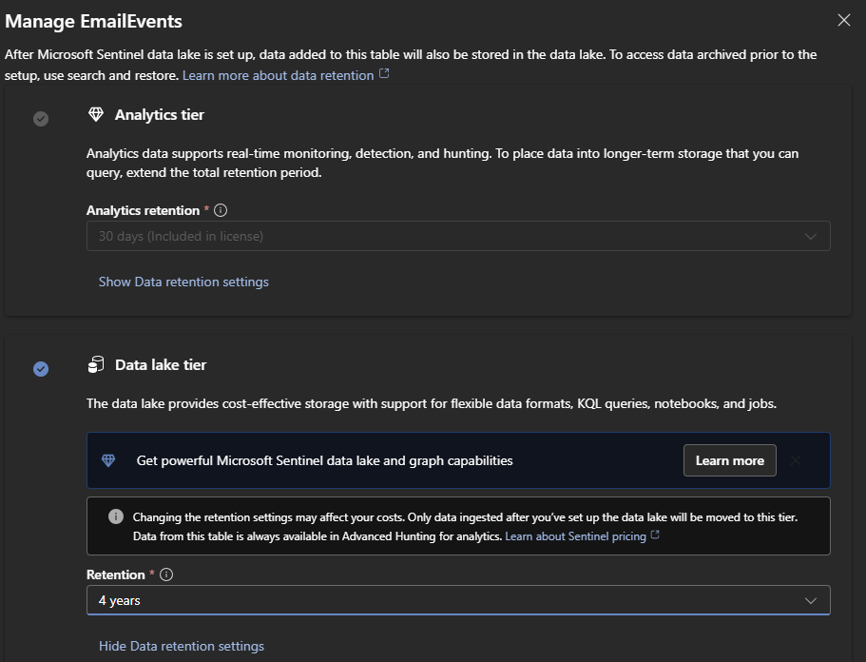Image resolution: width=866 pixels, height=662 pixels.
Task: Click external link icon beside data retention link
Action: [x=384, y=74]
